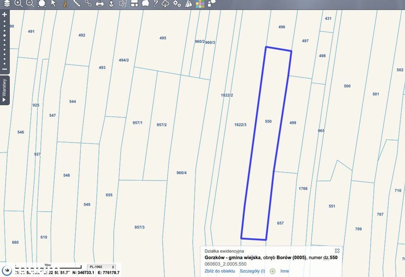The image size is (405, 277).
Task: Select the ruler measurement tool
Action: pyautogui.click(x=77, y=3)
